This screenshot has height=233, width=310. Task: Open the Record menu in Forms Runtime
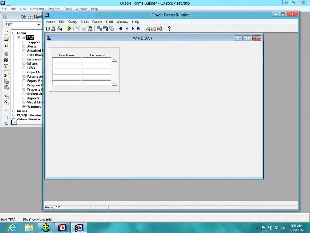(x=97, y=22)
